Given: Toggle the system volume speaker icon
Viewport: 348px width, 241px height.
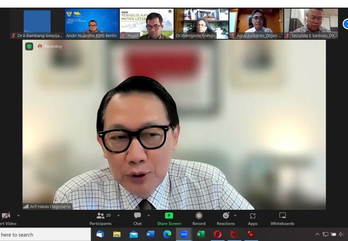Looking at the screenshot, I should click(341, 234).
